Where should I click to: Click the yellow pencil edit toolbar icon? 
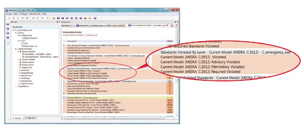47,18
